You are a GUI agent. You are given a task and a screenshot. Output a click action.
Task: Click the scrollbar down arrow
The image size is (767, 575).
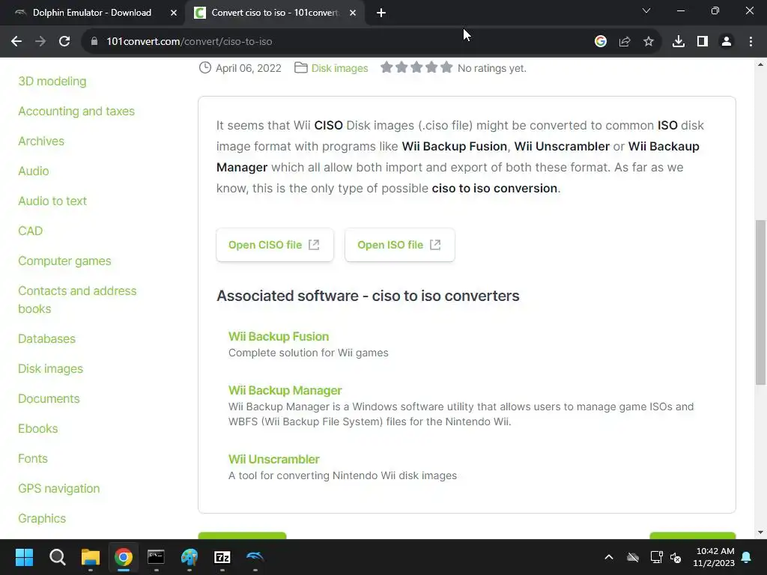761,532
